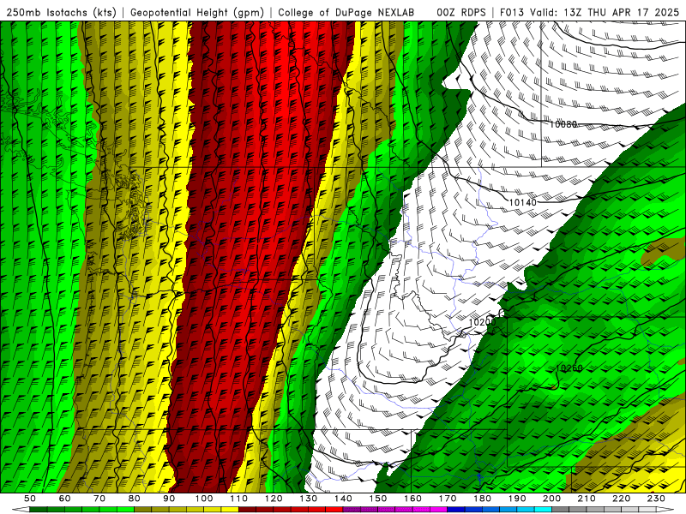686x514 pixels.
Task: Click the '250mb Isotachs (kts)' title text
Action: click(x=62, y=13)
